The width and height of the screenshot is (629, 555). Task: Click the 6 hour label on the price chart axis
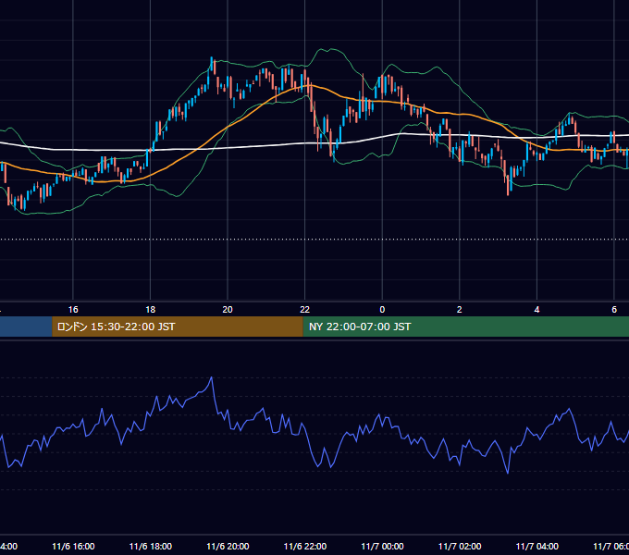[x=614, y=310]
